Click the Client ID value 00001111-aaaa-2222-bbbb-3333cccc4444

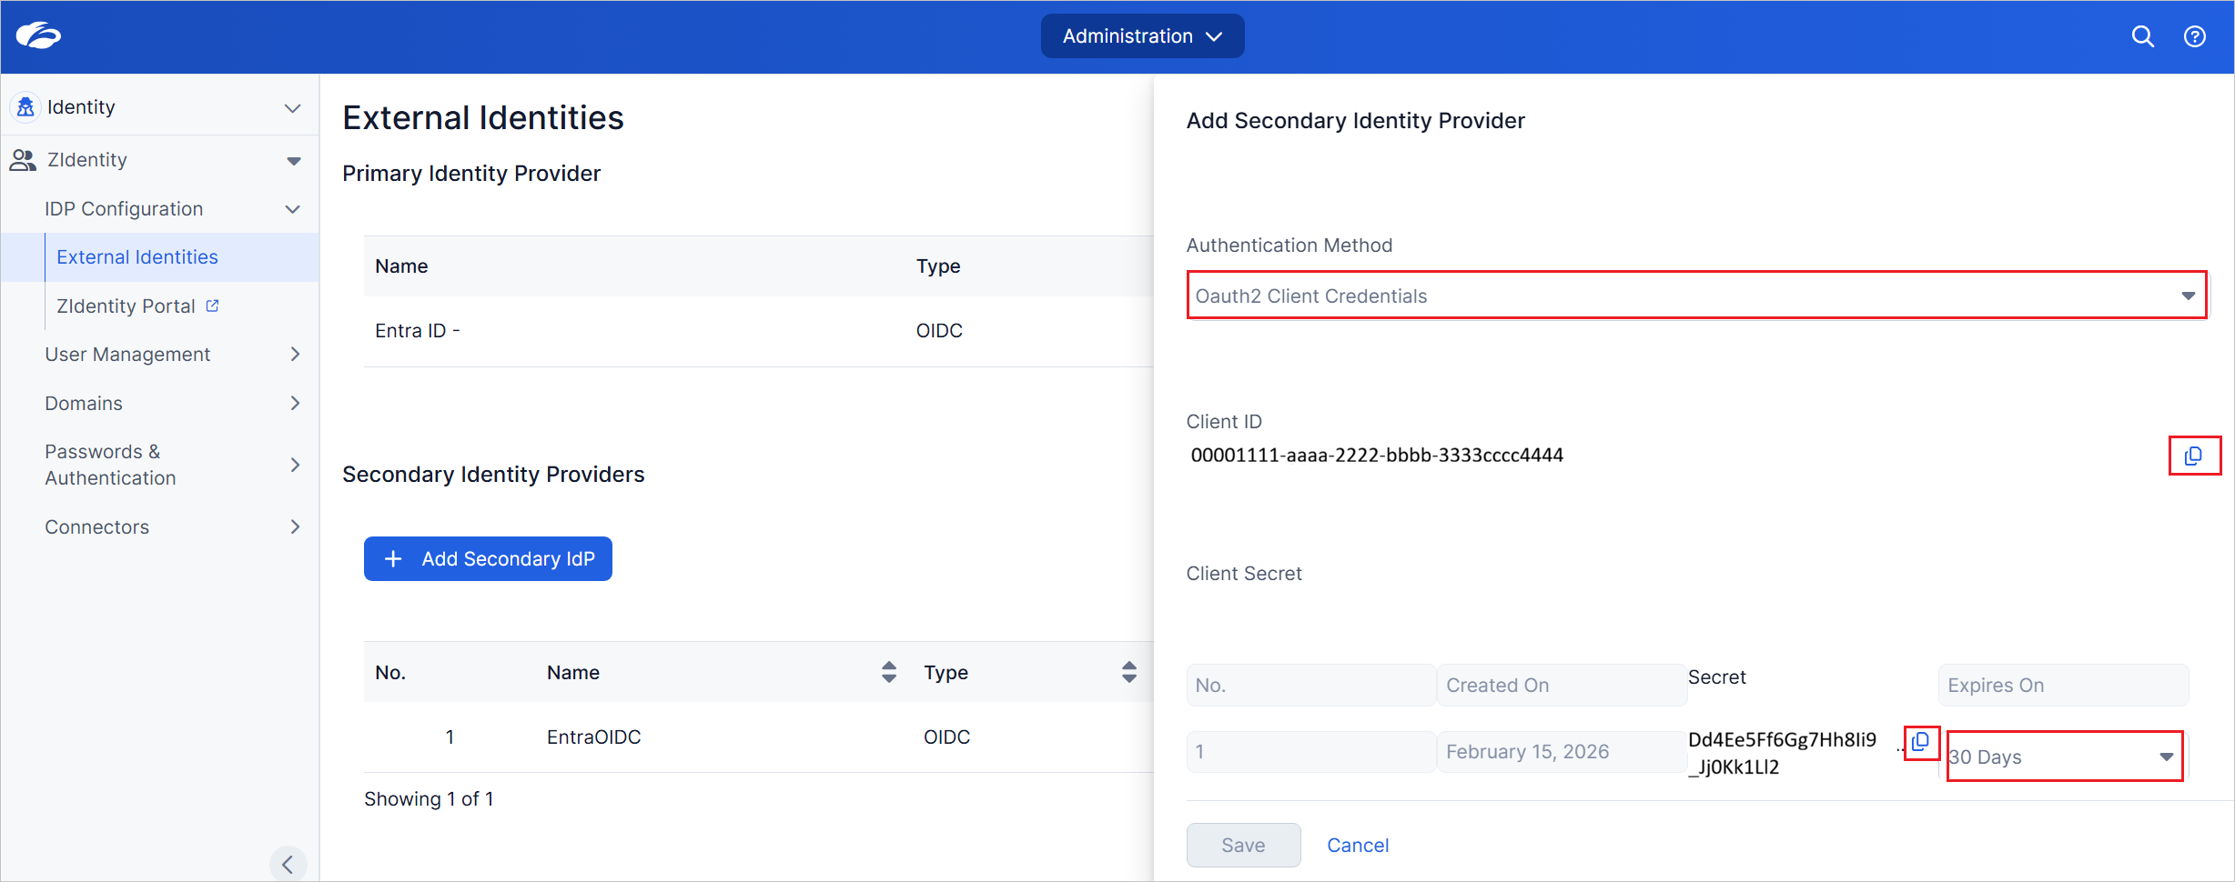(x=1377, y=456)
